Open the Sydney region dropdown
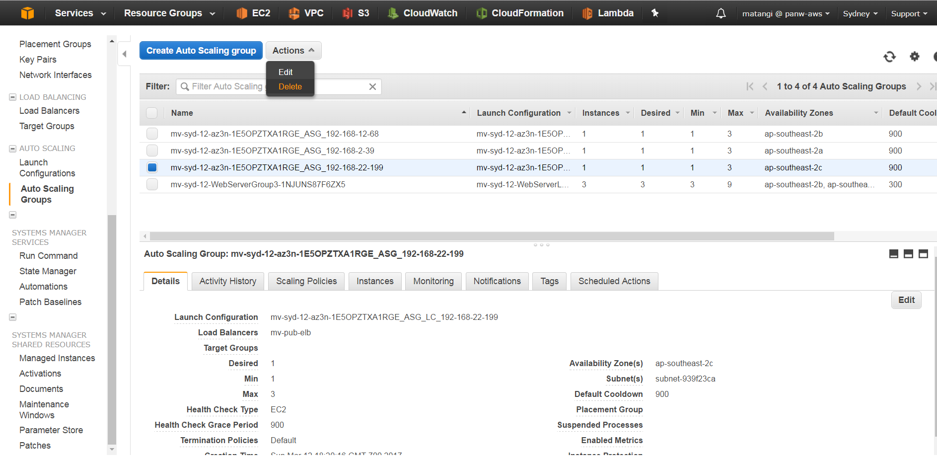The image size is (937, 461). (x=860, y=13)
